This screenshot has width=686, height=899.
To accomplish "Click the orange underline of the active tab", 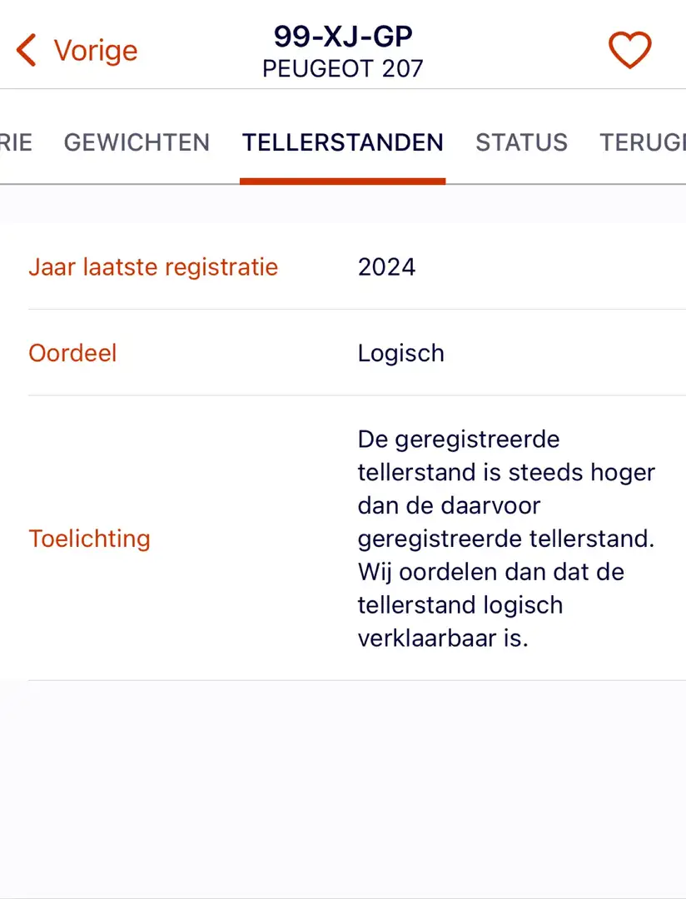I will tap(342, 181).
